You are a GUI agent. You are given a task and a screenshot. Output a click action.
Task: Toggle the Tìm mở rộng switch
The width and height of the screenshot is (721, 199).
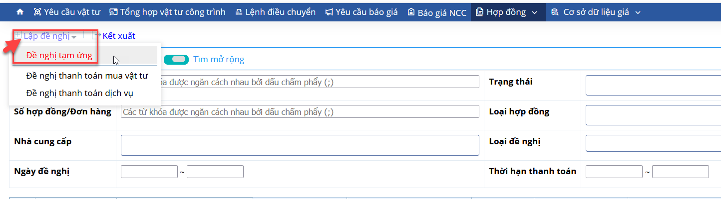176,59
